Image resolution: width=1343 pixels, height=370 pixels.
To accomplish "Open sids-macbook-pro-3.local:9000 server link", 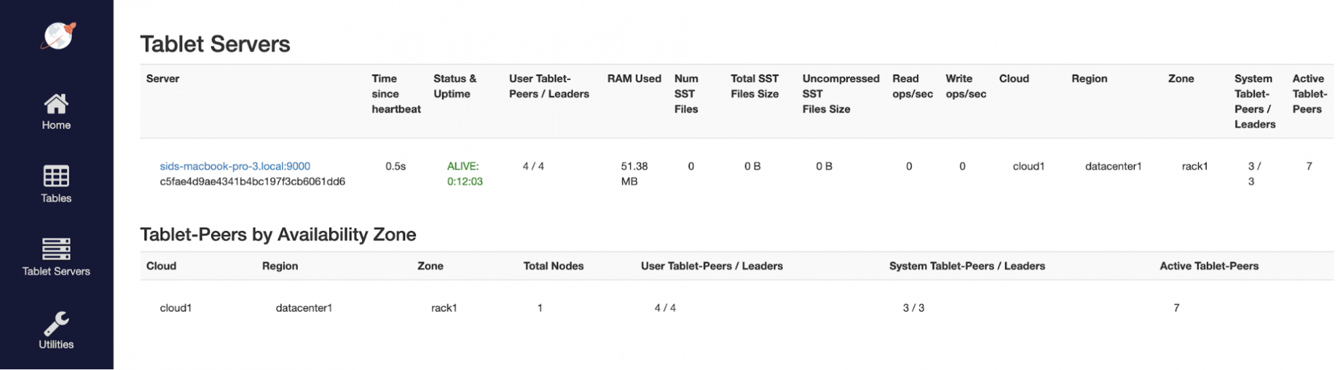I will click(x=235, y=166).
